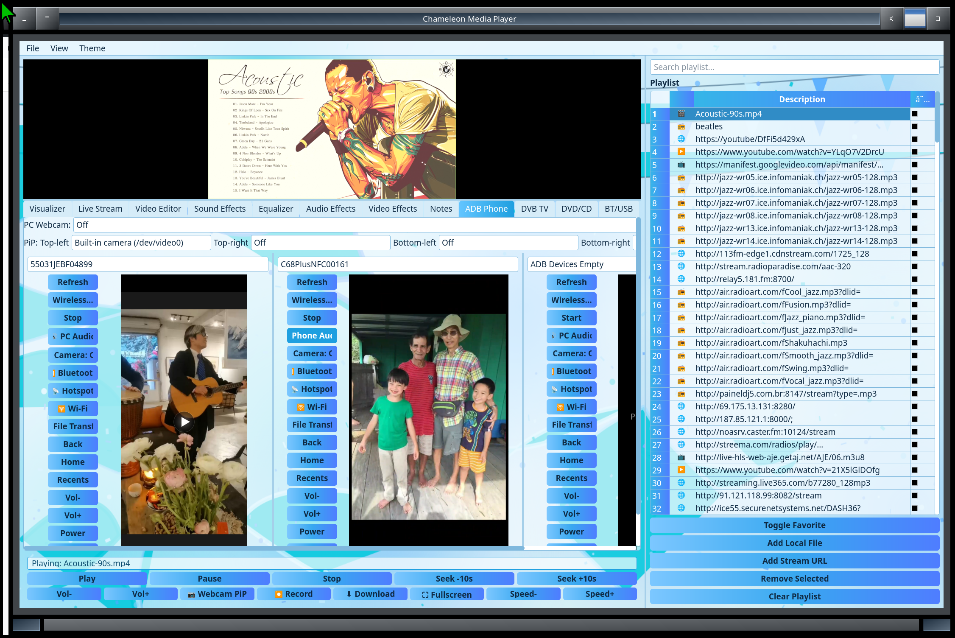Screen dimensions: 955x638
Task: Toggle favorite box for Acoustic-90s.mp4 row
Action: [x=915, y=114]
